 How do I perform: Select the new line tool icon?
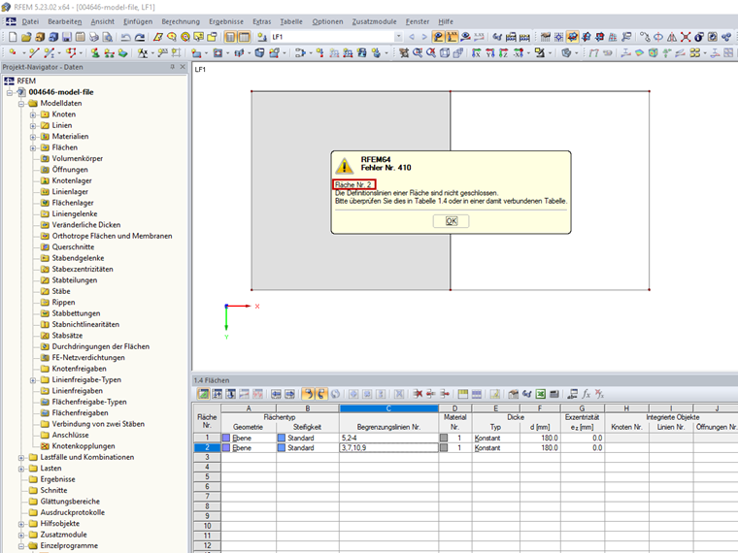[x=34, y=52]
